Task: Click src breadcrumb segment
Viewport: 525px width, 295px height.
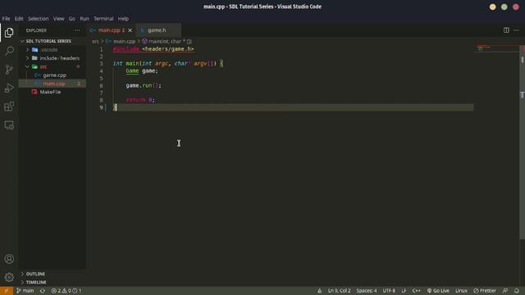Action: [95, 41]
